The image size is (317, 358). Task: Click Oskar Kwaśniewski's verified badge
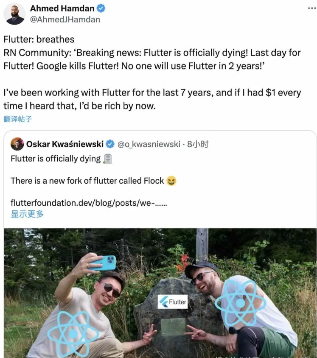tap(110, 144)
